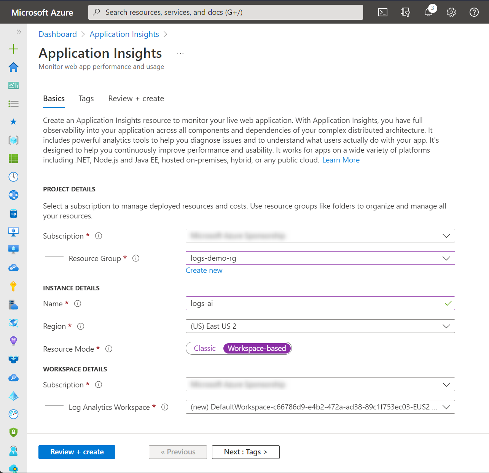Viewport: 489px width, 473px height.
Task: Open Resource groups cube icon
Action: click(13, 140)
